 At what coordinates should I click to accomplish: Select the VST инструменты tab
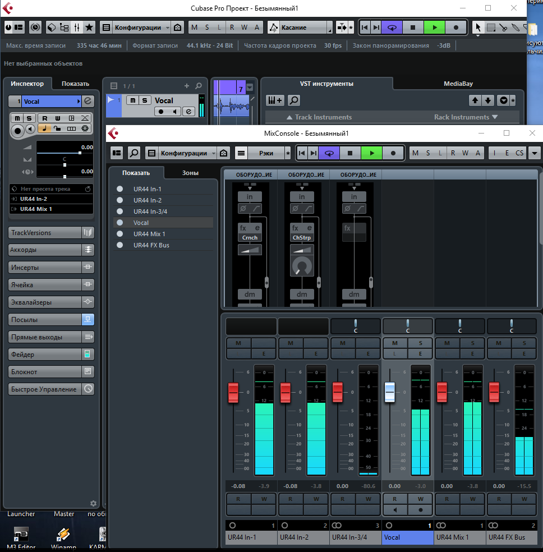click(326, 84)
